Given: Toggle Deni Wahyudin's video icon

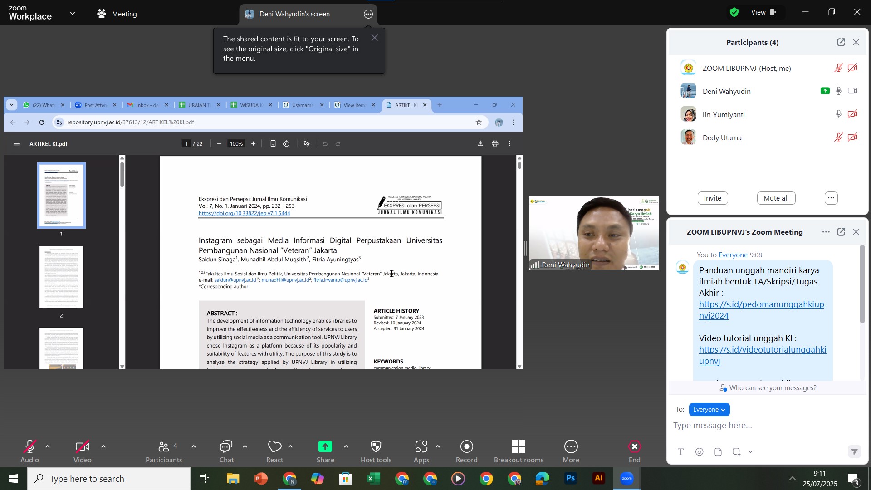Looking at the screenshot, I should (853, 91).
